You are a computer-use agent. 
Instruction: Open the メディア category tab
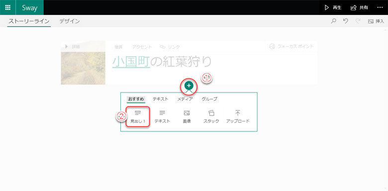point(185,99)
